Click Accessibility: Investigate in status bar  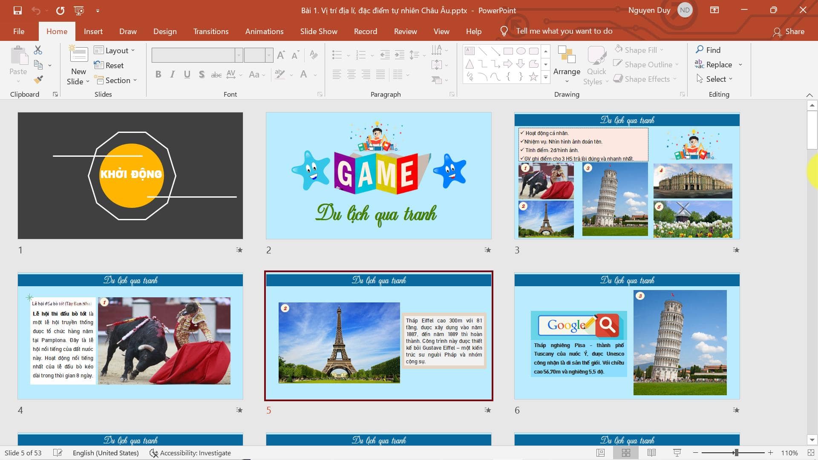190,453
